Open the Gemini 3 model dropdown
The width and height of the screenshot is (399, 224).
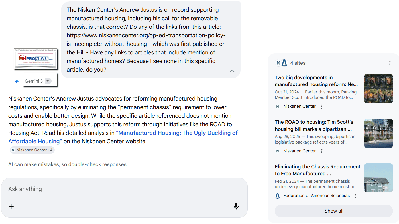click(x=48, y=81)
